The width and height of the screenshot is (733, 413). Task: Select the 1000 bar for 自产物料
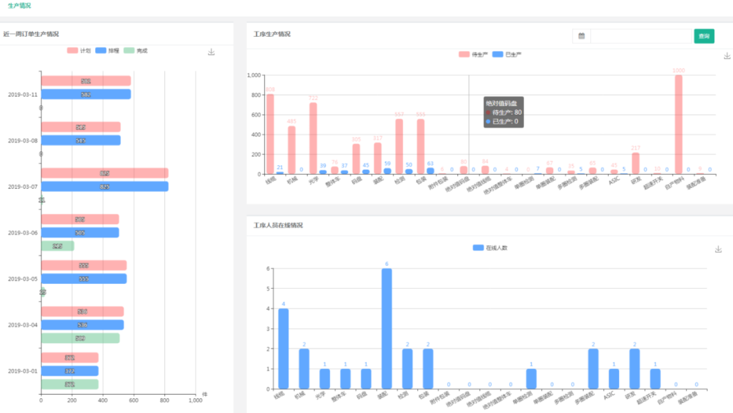[678, 124]
